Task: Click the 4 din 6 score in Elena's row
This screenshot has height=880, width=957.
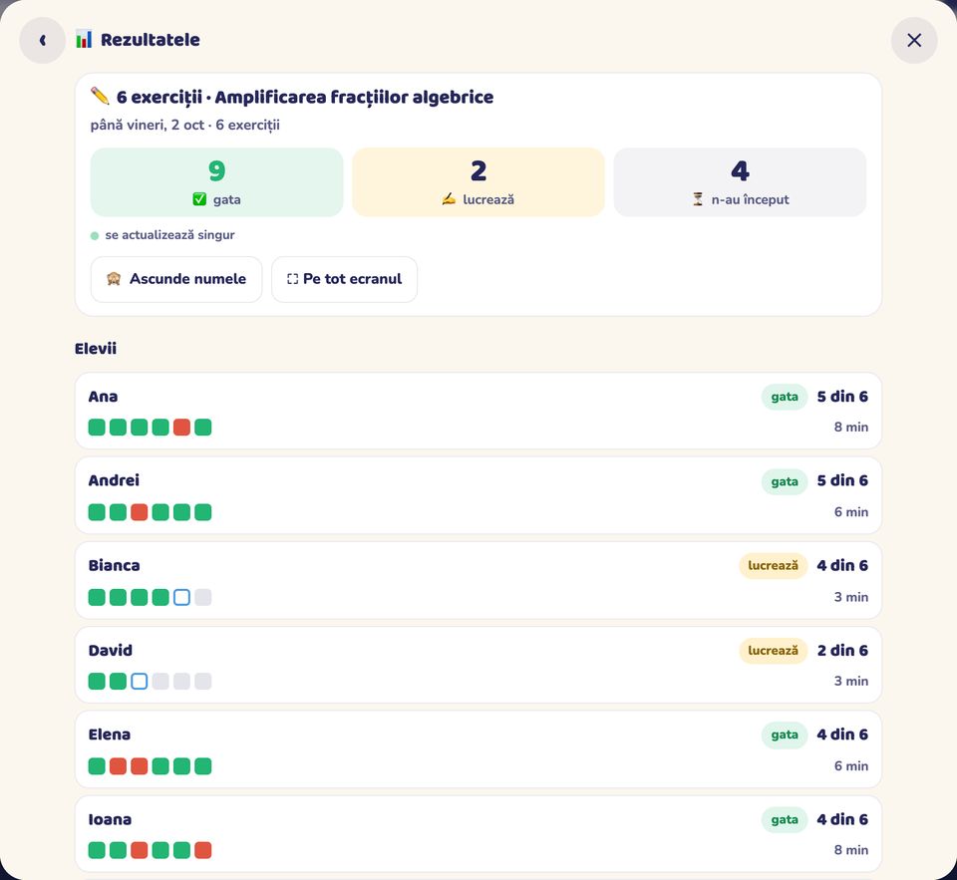Action: [x=842, y=734]
